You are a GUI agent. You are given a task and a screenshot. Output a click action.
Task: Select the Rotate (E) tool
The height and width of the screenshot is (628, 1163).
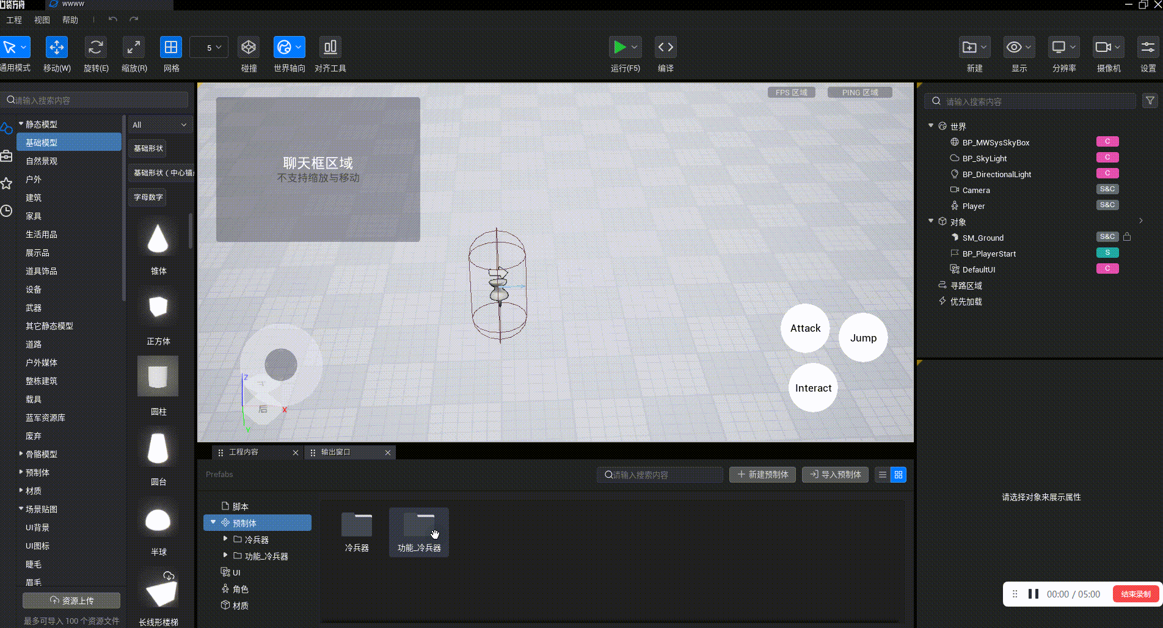click(96, 48)
